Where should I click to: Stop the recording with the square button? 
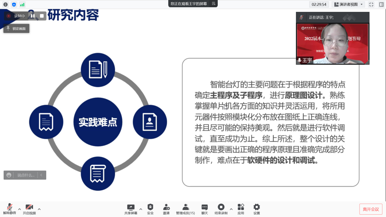(42, 16)
